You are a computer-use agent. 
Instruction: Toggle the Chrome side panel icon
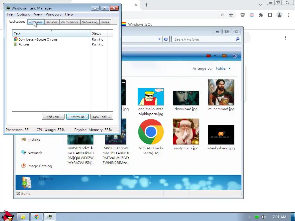270,15
